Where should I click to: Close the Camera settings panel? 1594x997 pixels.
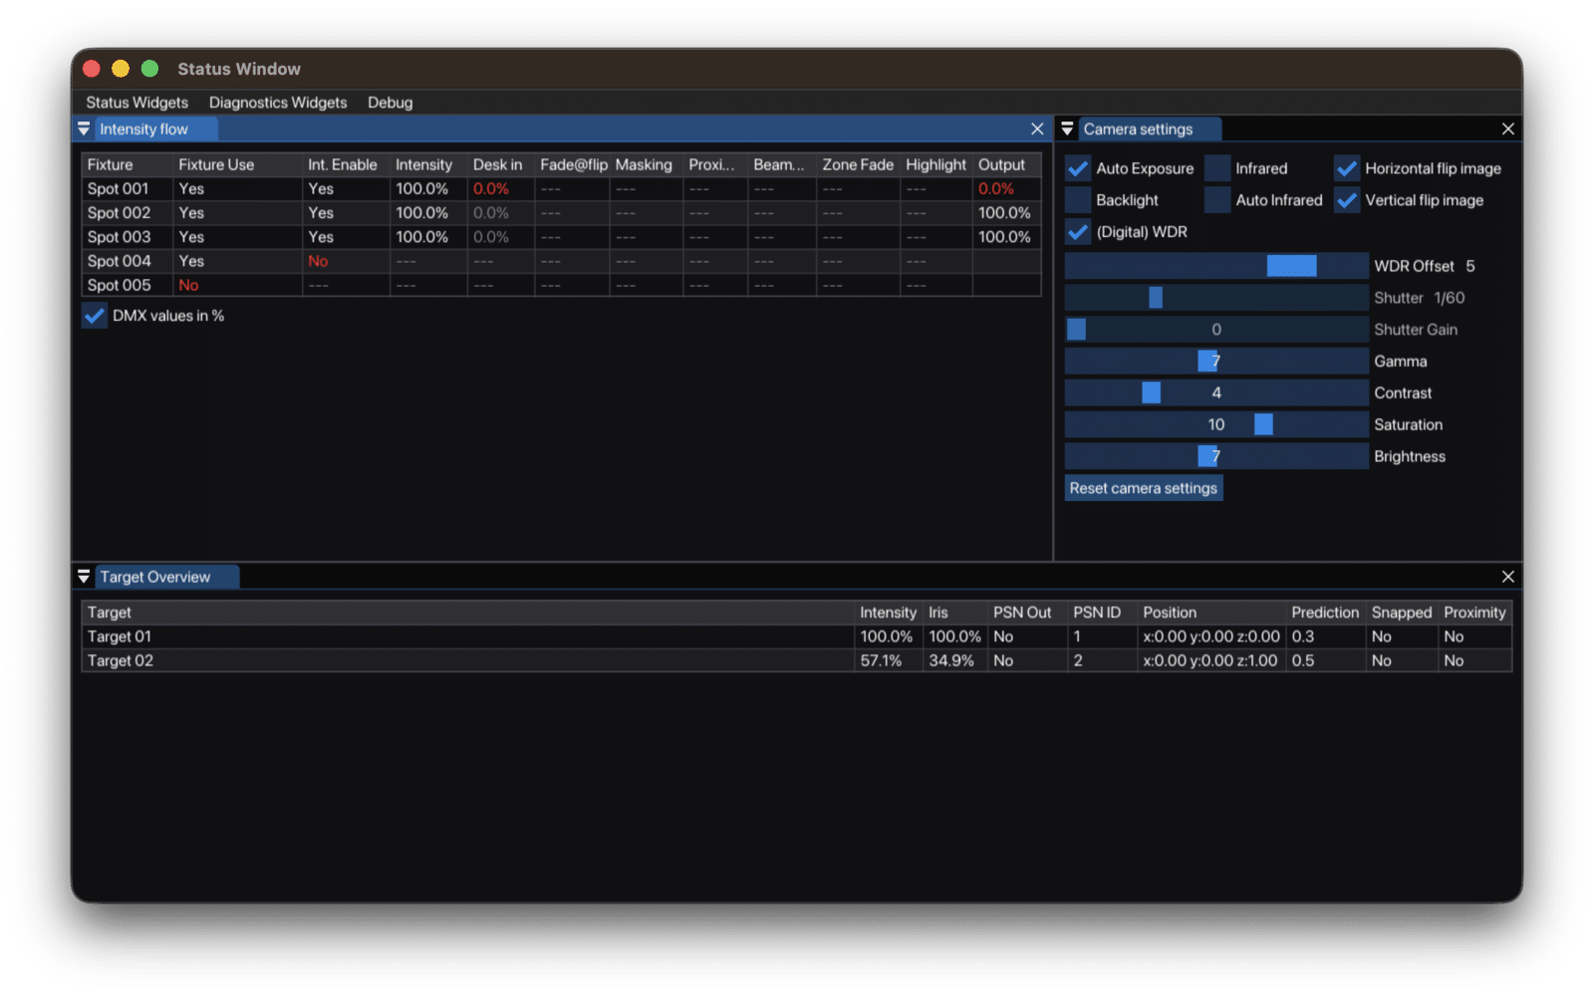pyautogui.click(x=1507, y=129)
